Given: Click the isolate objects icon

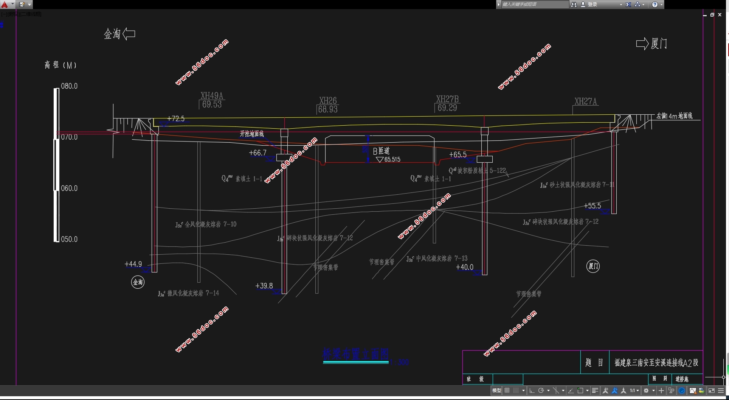Looking at the screenshot, I should pyautogui.click(x=671, y=391).
